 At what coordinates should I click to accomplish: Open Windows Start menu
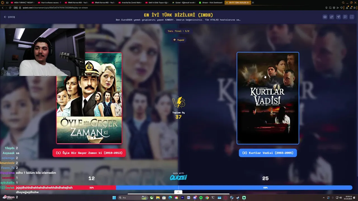(x=114, y=198)
